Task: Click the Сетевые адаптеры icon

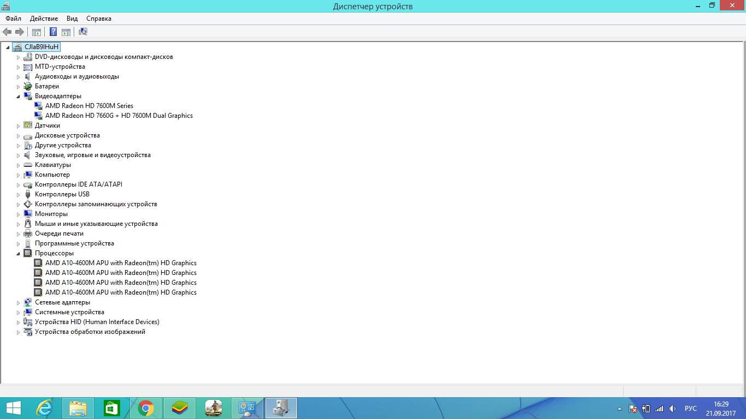Action: (28, 302)
